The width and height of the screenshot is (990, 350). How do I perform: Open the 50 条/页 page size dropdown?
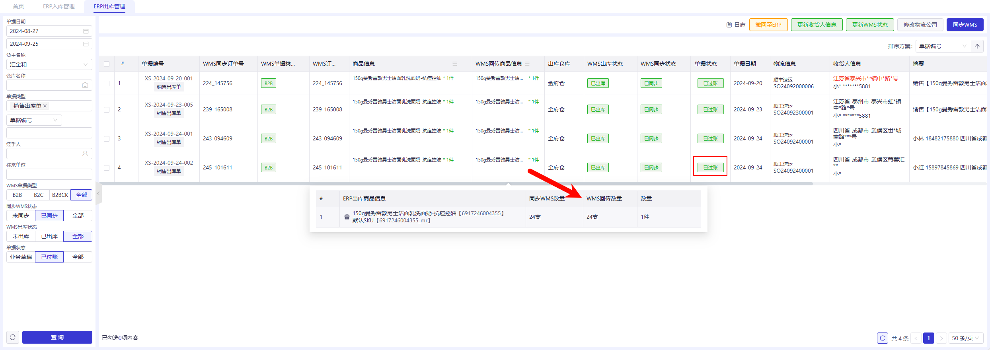(966, 338)
